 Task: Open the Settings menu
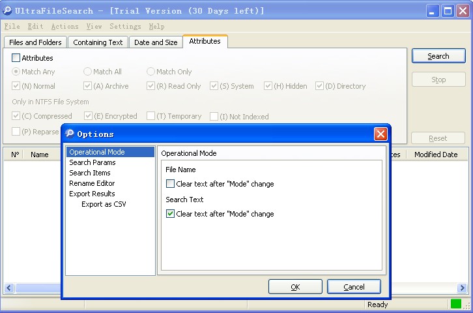point(125,26)
